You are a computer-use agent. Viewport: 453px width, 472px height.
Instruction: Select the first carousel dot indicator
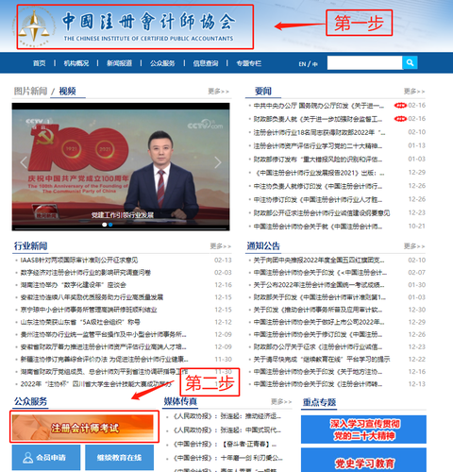coord(104,225)
